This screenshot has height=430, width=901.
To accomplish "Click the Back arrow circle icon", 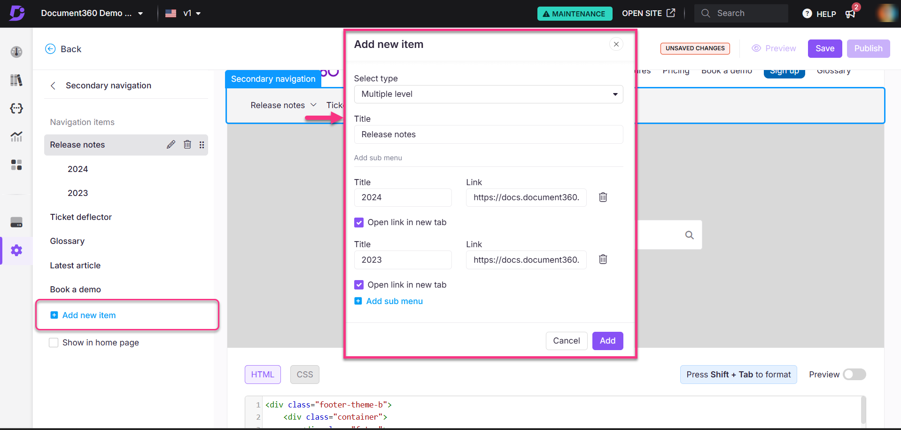I will coord(50,49).
